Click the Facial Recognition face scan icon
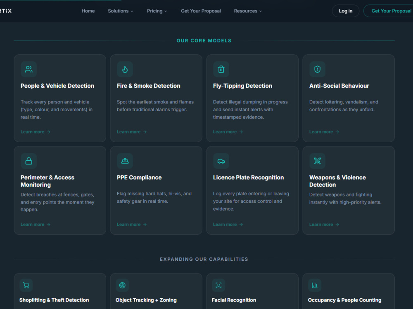Viewport: 413px width, 309px height. pos(218,285)
